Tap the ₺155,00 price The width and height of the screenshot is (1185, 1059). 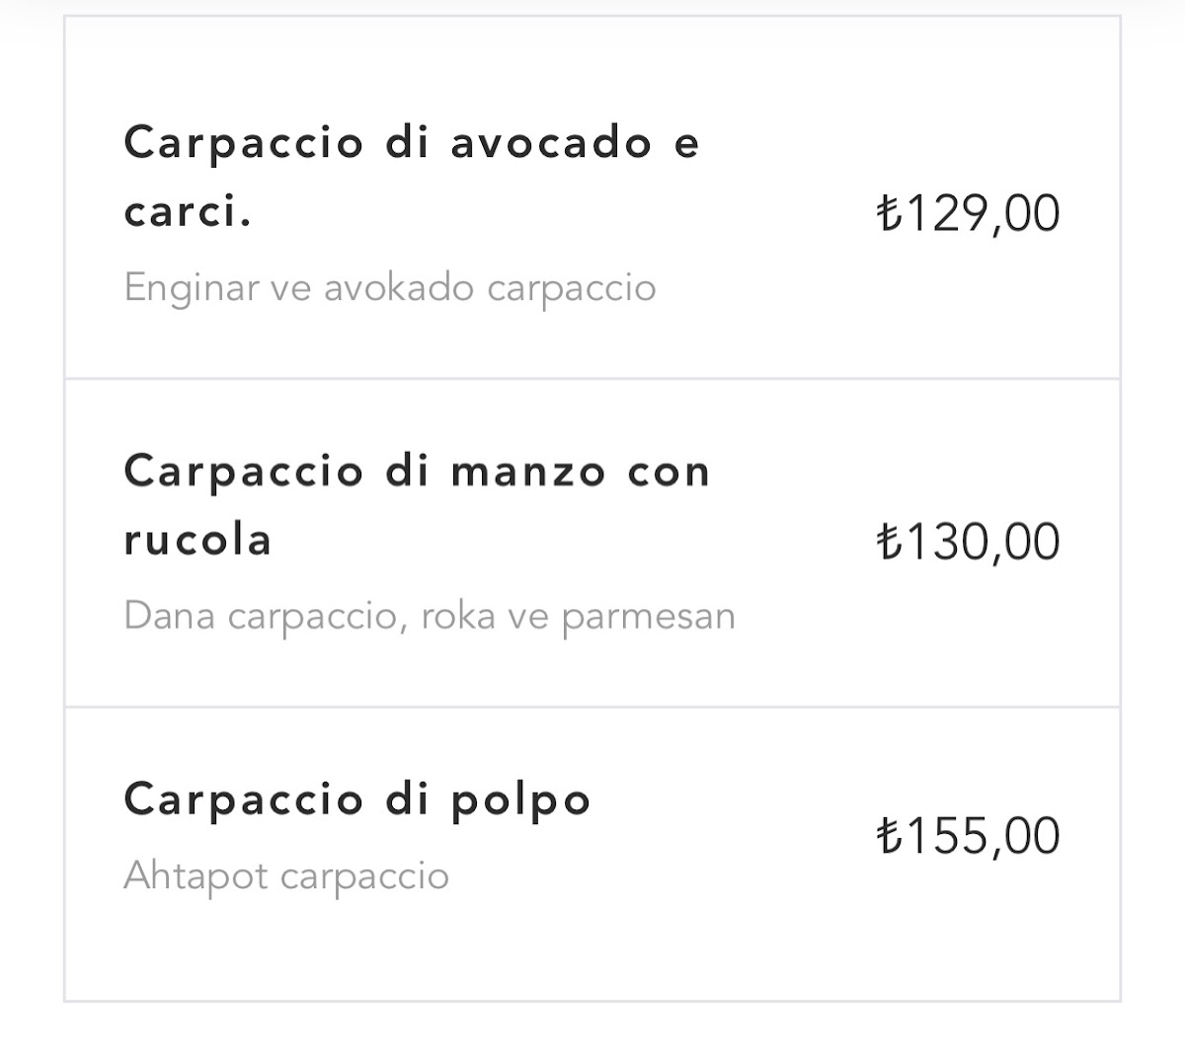(969, 836)
